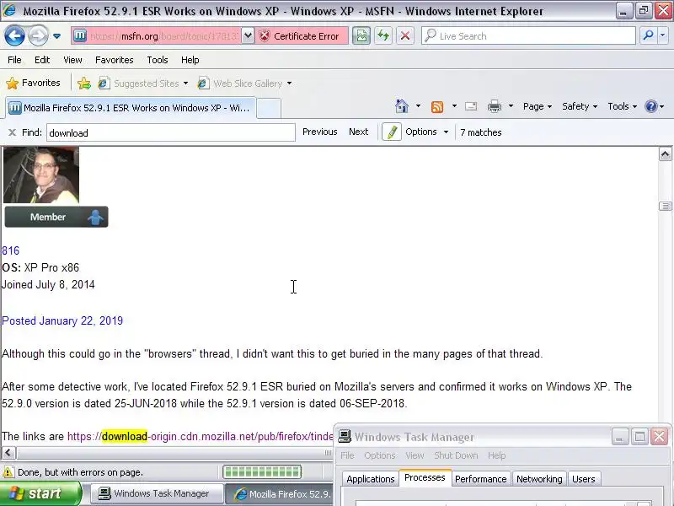The image size is (674, 506).
Task: Expand Web Slice Gallery dropdown arrow
Action: [x=289, y=83]
